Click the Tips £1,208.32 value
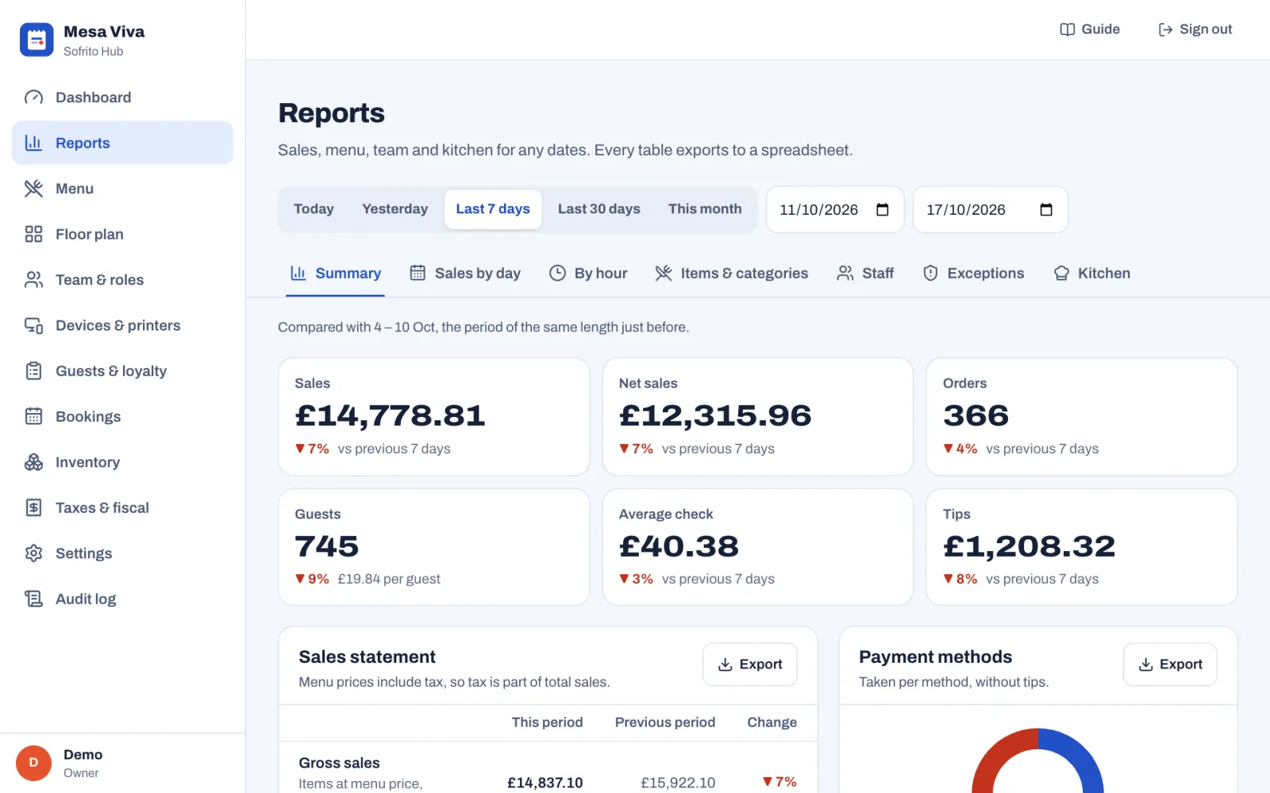Image resolution: width=1270 pixels, height=793 pixels. [1029, 546]
